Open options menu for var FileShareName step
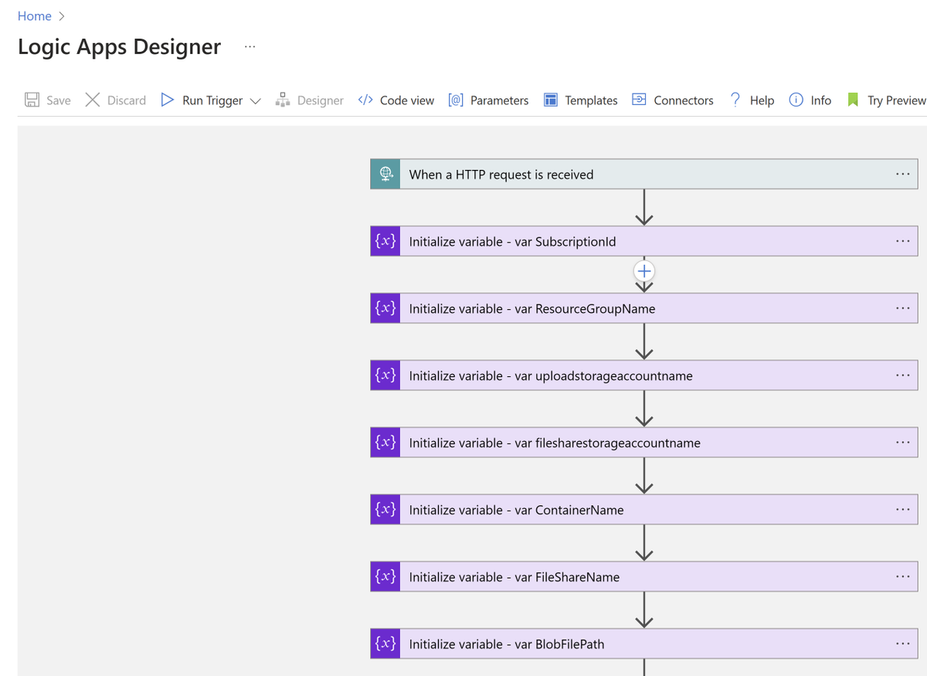 pos(902,576)
